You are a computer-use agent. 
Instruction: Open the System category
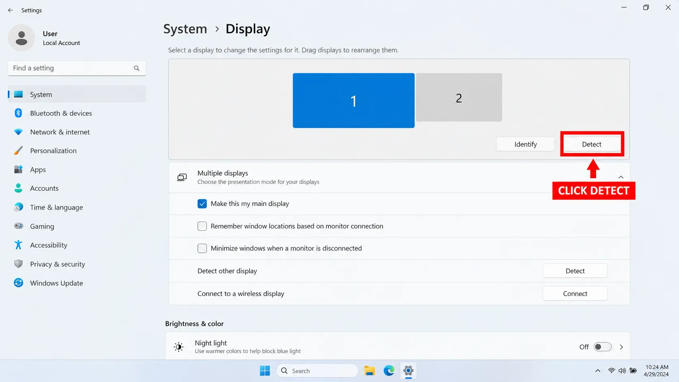(77, 94)
